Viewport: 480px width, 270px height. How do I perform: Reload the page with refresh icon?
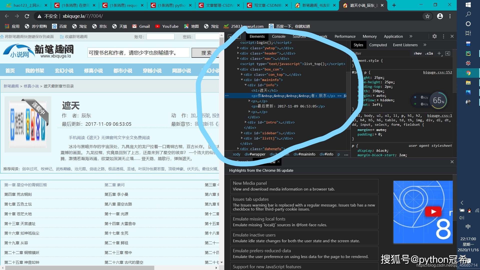click(x=27, y=16)
